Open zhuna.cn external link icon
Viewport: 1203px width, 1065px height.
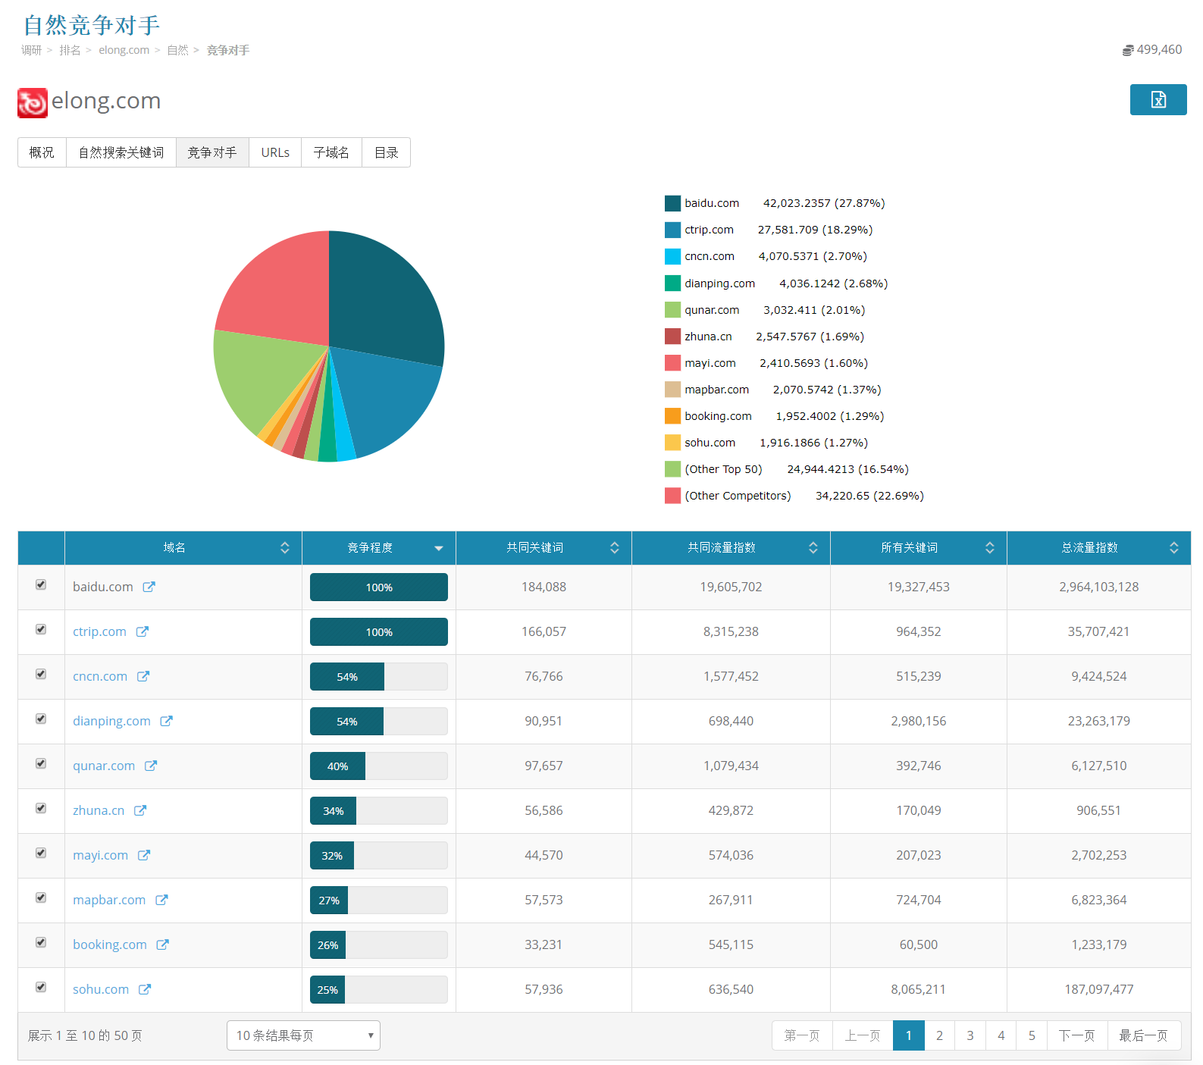click(x=140, y=810)
